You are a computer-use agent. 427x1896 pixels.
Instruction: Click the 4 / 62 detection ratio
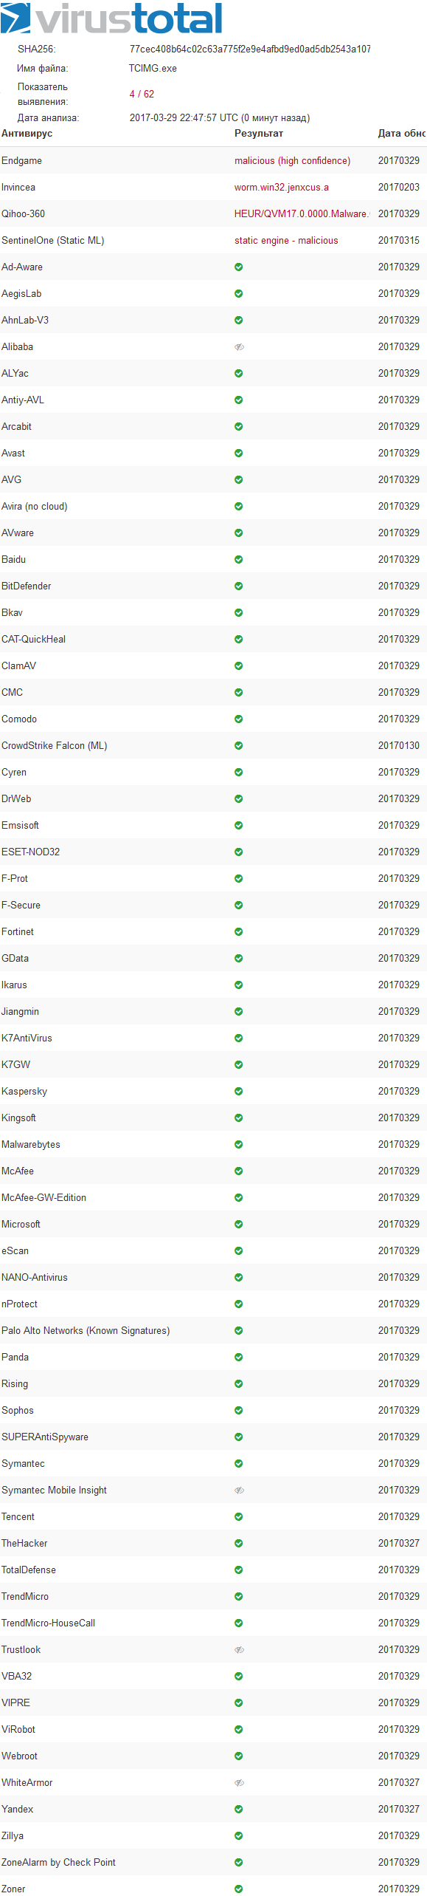tap(142, 95)
